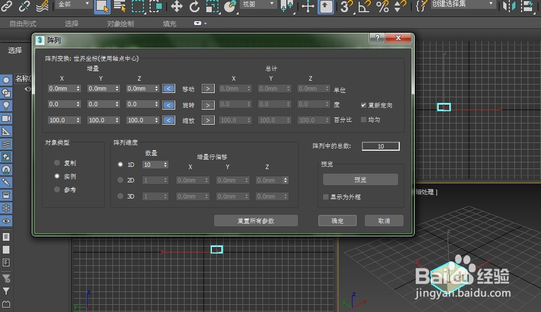Choose the Select Object tool
The height and width of the screenshot is (312, 541).
coord(102,7)
